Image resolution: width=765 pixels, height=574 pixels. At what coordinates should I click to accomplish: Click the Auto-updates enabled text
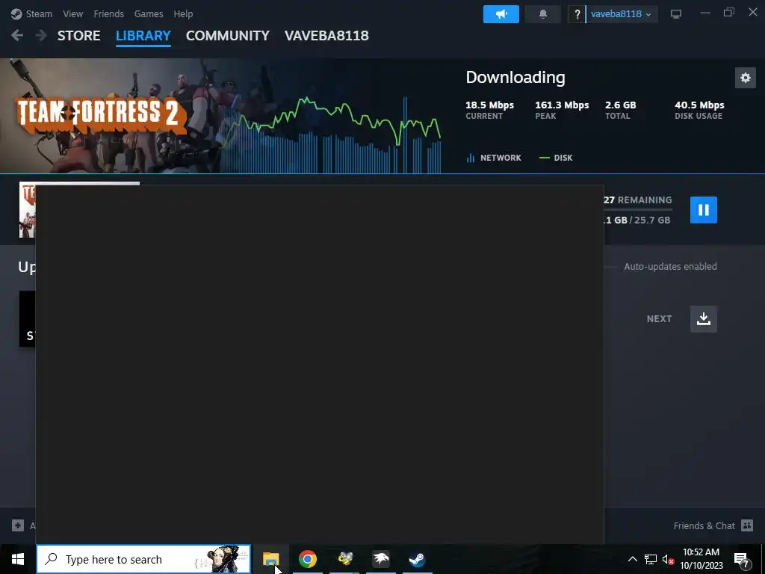pos(670,267)
